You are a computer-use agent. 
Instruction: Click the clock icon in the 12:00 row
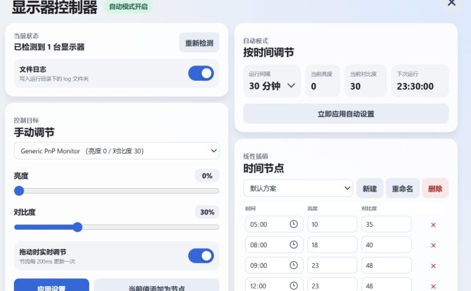point(293,285)
